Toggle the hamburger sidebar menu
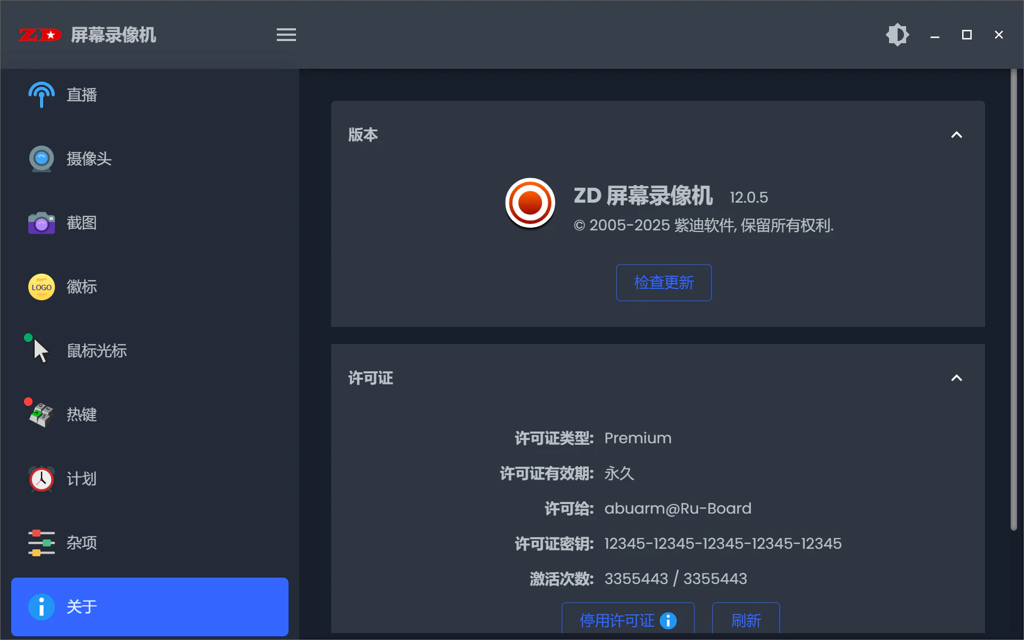 click(x=286, y=35)
